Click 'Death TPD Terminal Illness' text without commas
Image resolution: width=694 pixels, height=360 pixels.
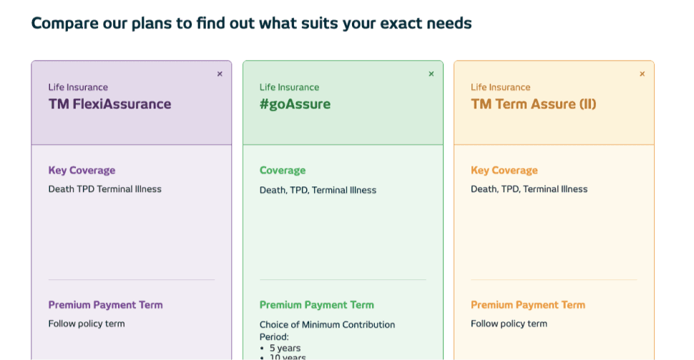(105, 189)
